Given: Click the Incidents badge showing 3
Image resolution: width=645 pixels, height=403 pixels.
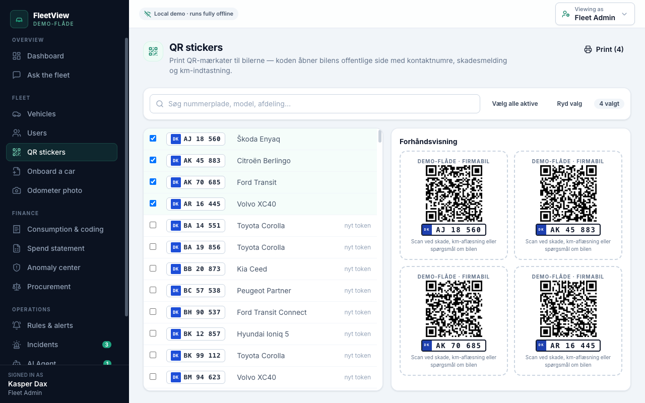Looking at the screenshot, I should click(107, 345).
